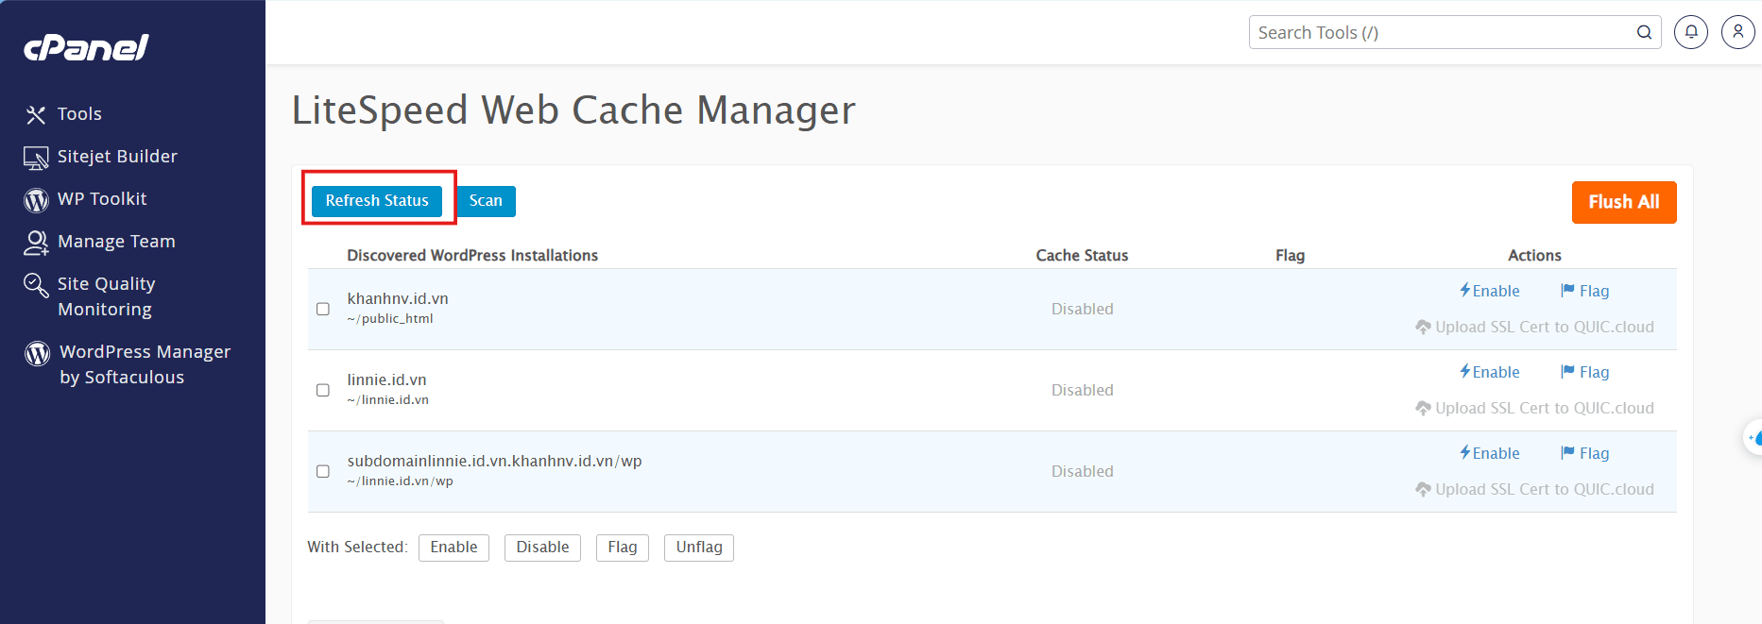Select the linnie.id.vn installation checkbox
1762x624 pixels.
(x=323, y=390)
